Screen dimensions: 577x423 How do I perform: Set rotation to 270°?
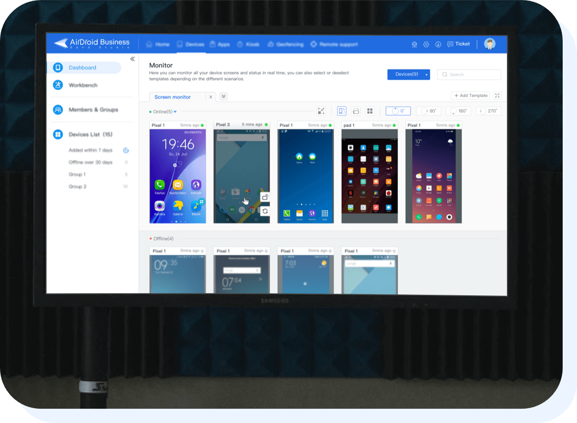click(489, 111)
